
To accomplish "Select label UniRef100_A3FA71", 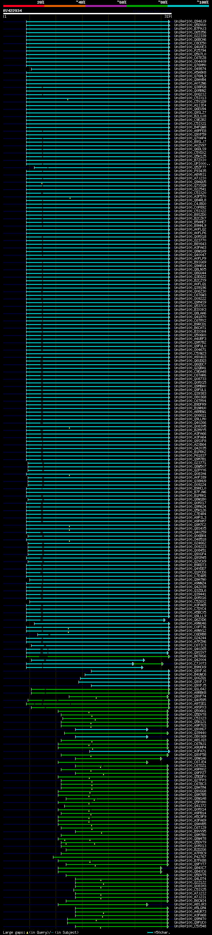I will [x=190, y=751].
